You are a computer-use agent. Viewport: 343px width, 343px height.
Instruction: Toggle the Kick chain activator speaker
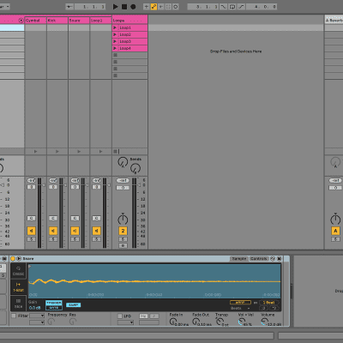pyautogui.click(x=53, y=231)
